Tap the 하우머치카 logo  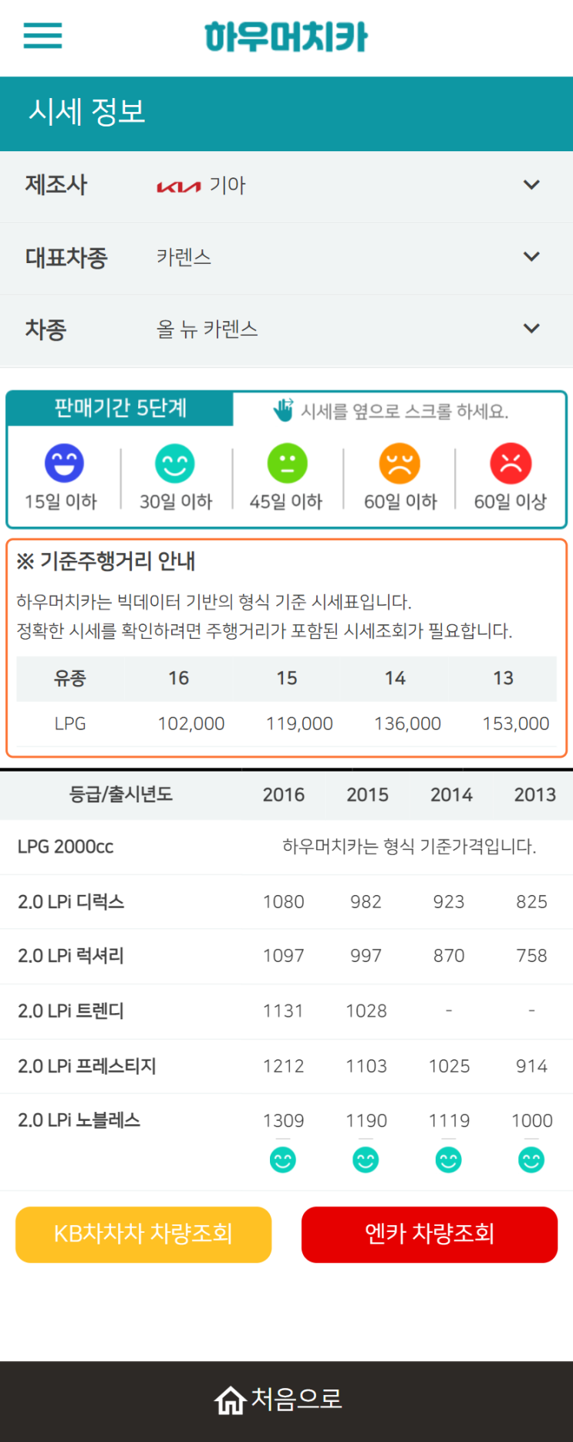[x=286, y=36]
